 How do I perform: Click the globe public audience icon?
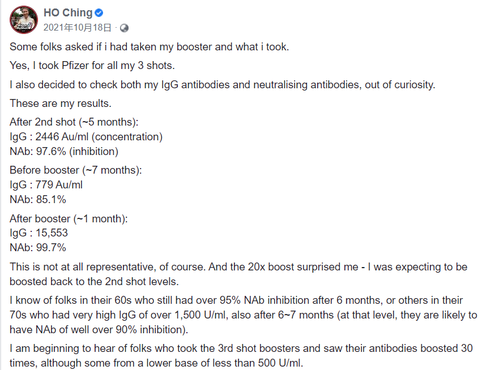point(125,28)
